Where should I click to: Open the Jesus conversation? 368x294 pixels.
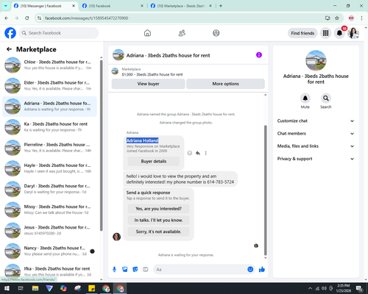point(49,231)
